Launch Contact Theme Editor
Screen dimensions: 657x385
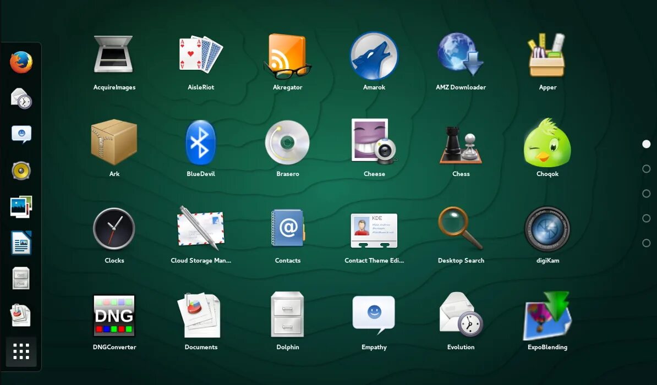(x=374, y=230)
